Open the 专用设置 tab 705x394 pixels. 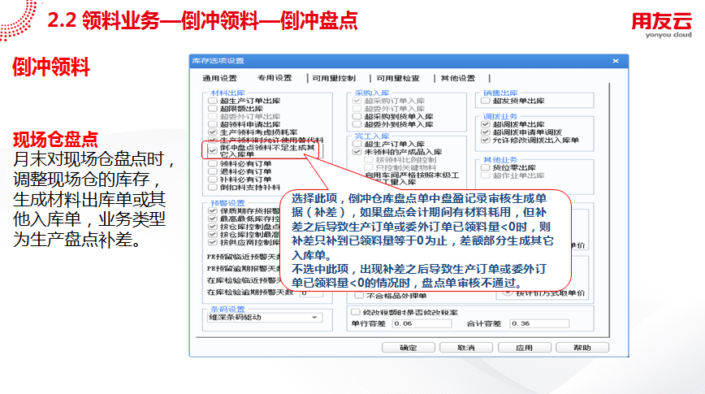pyautogui.click(x=275, y=78)
